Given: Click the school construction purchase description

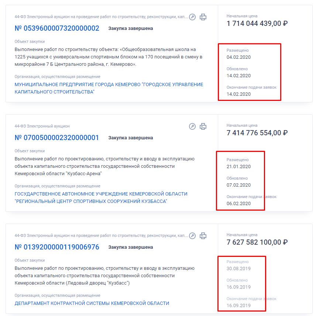Looking at the screenshot, I should click(x=109, y=57).
